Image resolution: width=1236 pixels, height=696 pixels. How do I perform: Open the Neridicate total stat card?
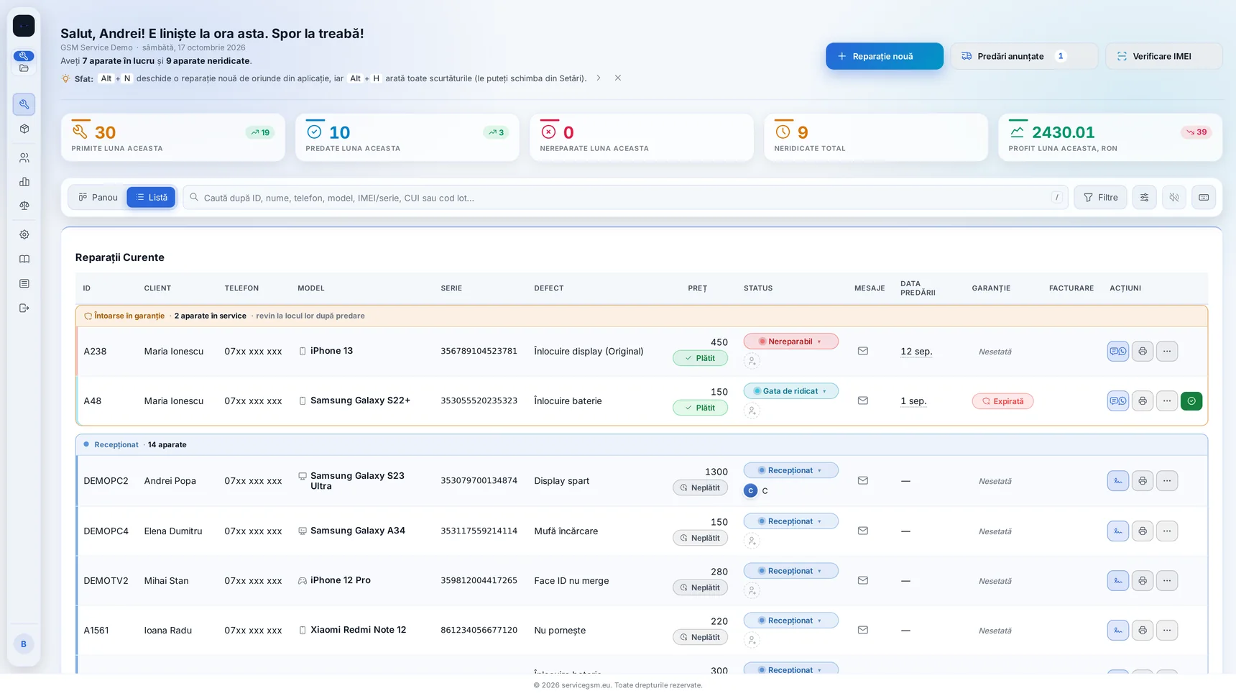click(875, 137)
